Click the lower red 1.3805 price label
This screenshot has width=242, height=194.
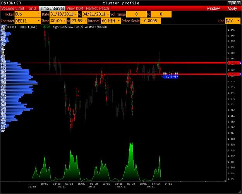(x=233, y=74)
